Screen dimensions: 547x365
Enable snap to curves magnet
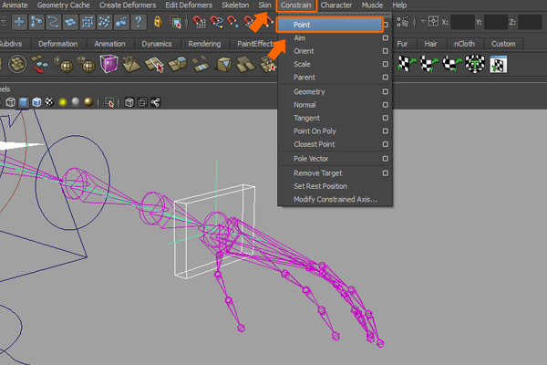pyautogui.click(x=217, y=22)
